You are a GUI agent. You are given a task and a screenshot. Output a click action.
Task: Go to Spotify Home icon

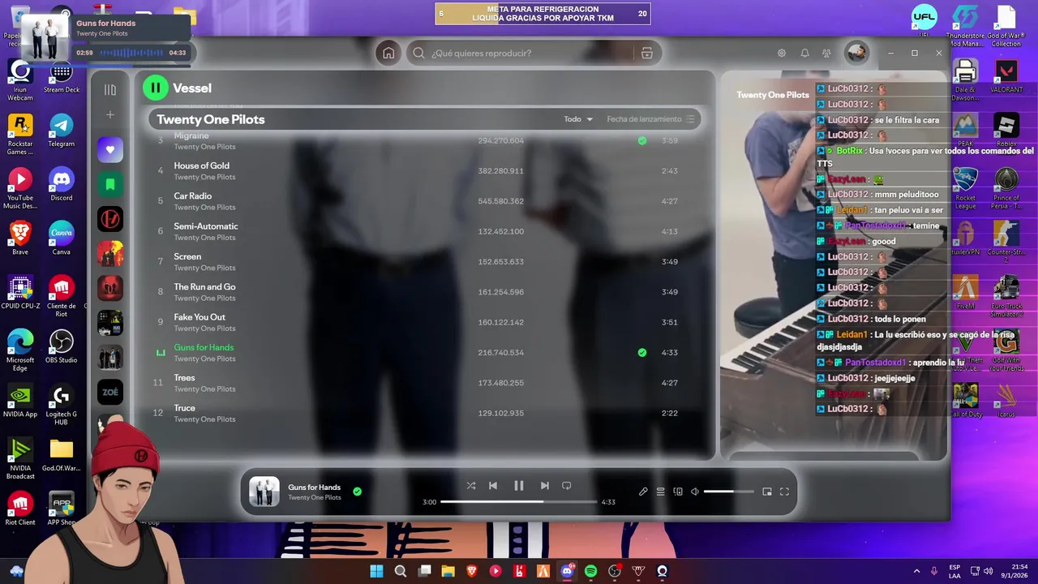tap(388, 53)
